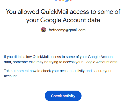This screenshot has width=125, height=107.
Task: Click "Google Account data." ending second body line
Action: coord(101,62)
